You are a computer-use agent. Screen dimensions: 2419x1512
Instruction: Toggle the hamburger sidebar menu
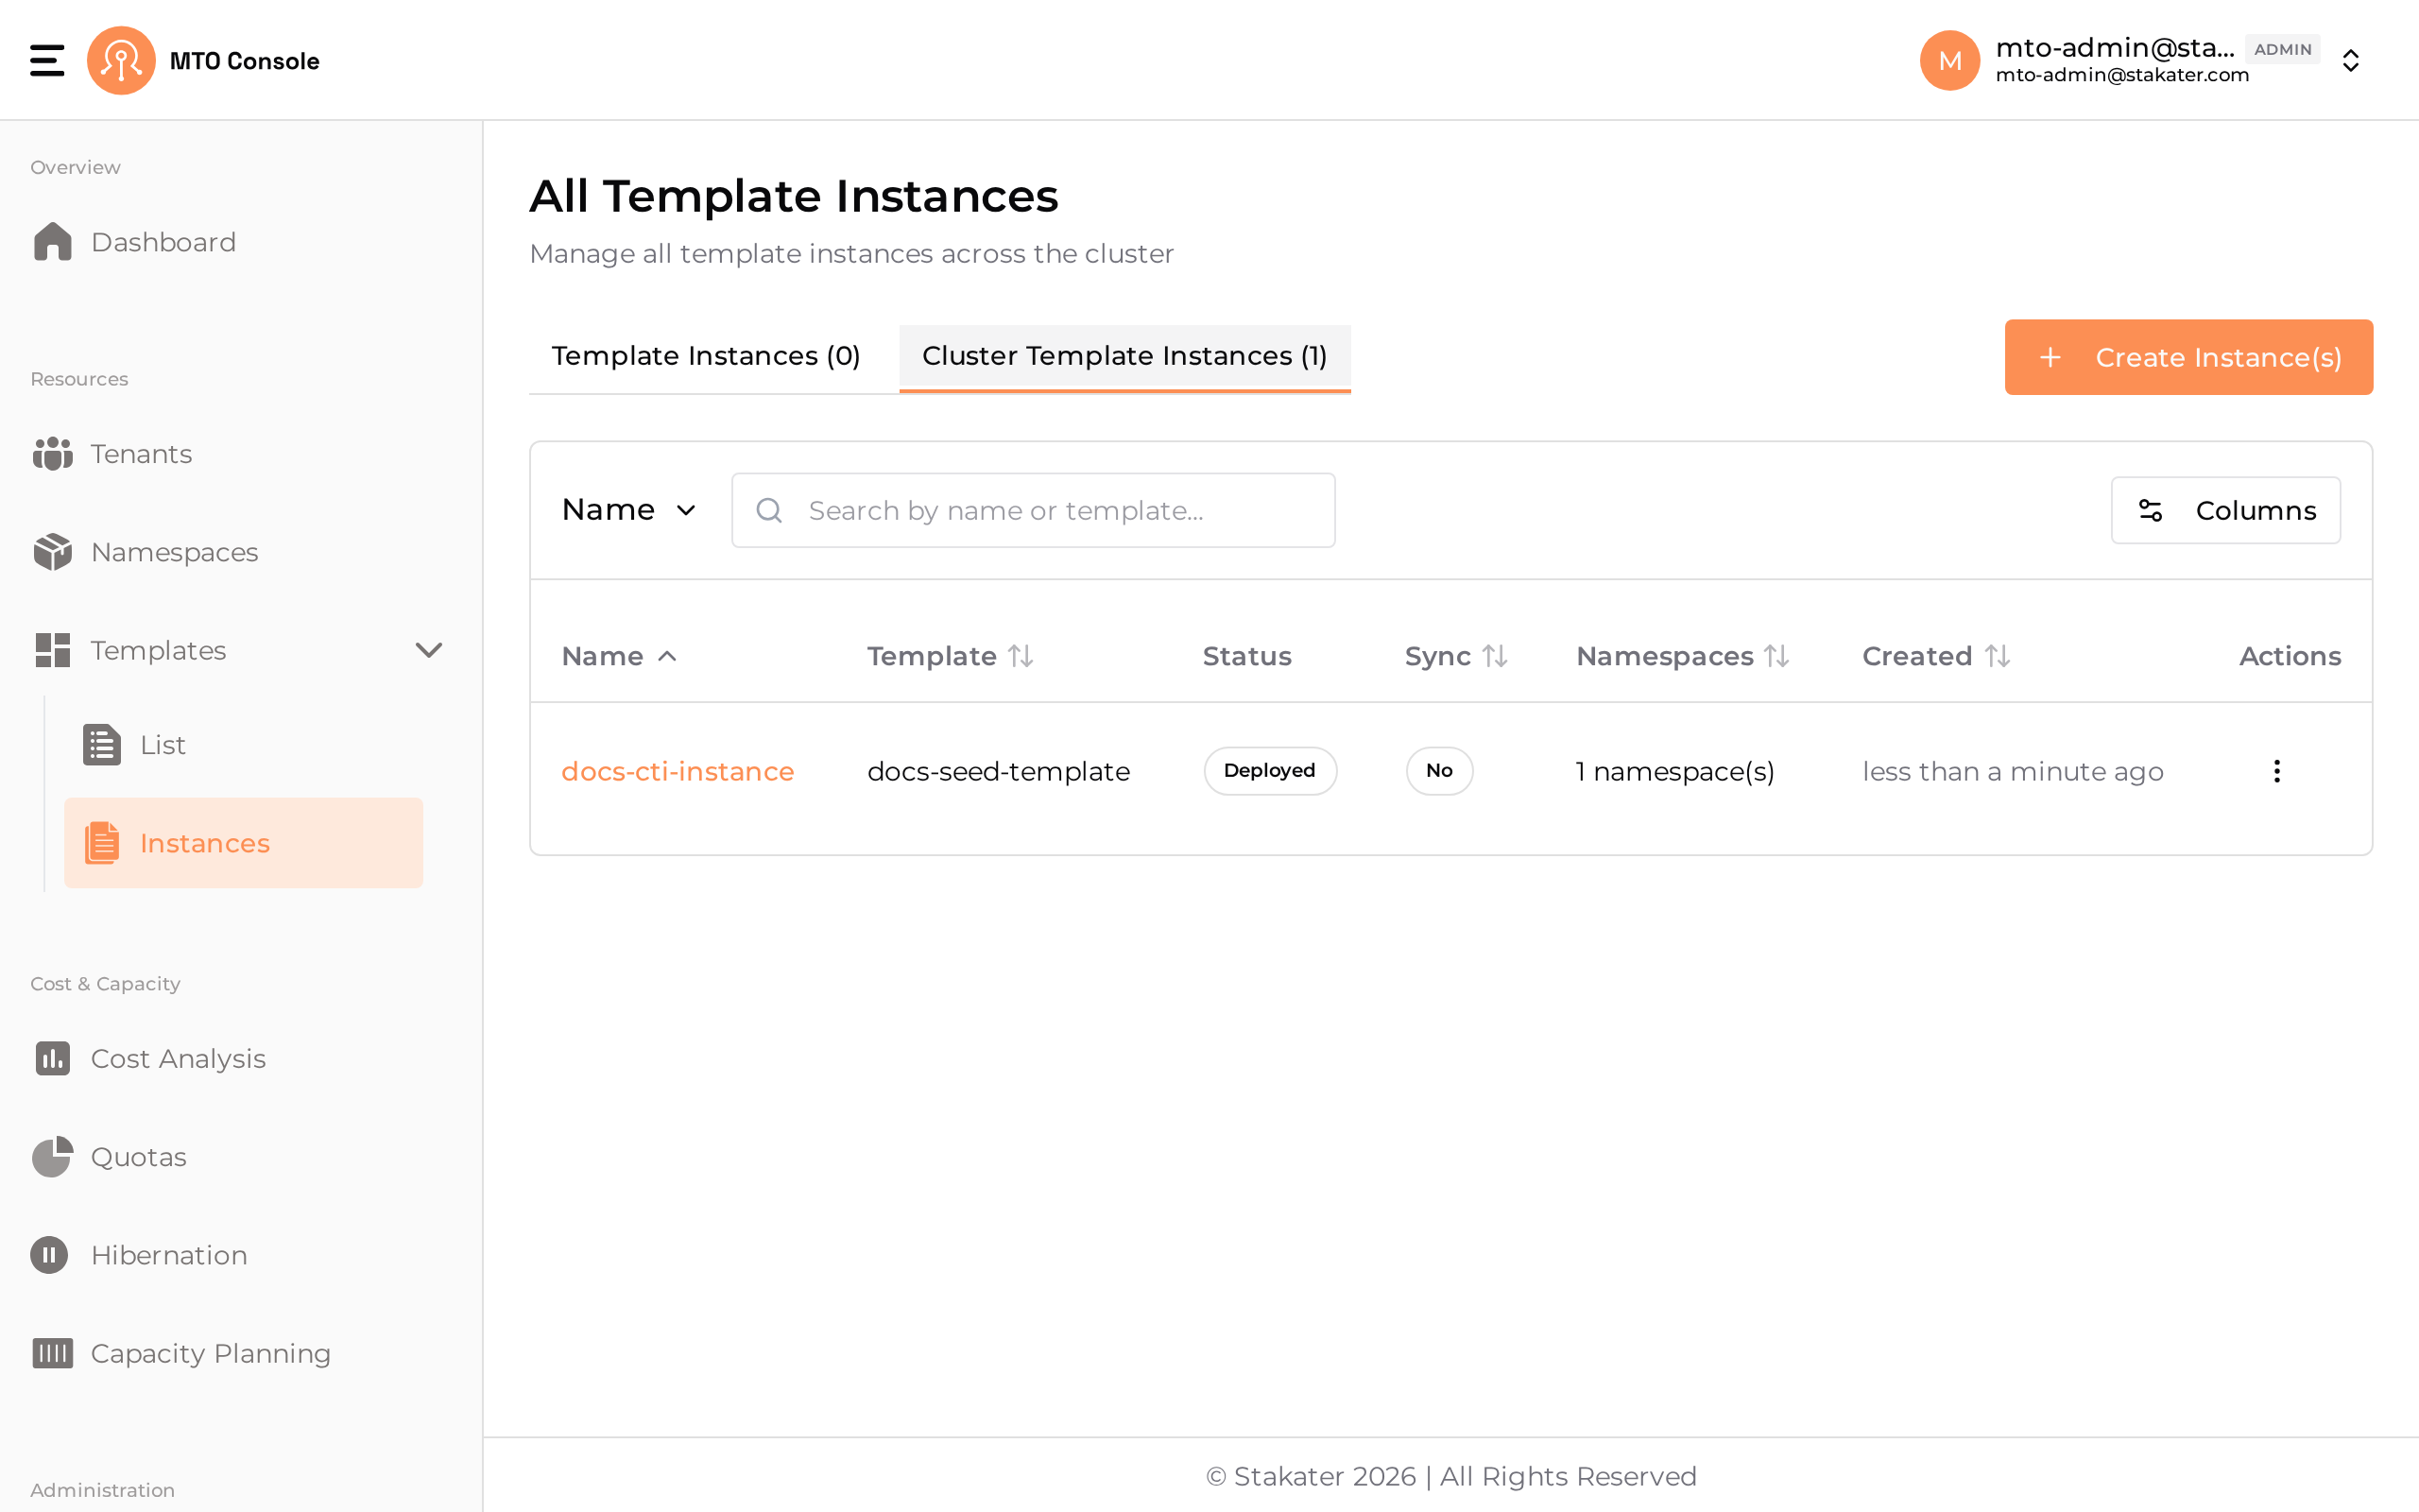point(47,60)
